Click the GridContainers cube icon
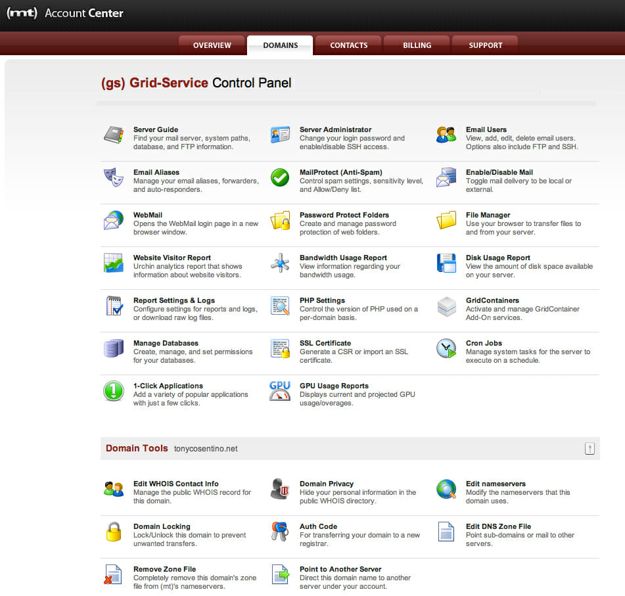Image resolution: width=625 pixels, height=596 pixels. click(446, 306)
